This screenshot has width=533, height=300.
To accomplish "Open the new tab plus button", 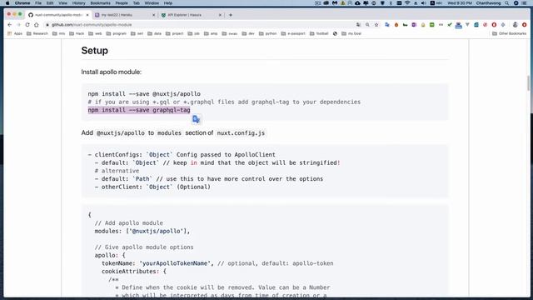I will 231,15.
